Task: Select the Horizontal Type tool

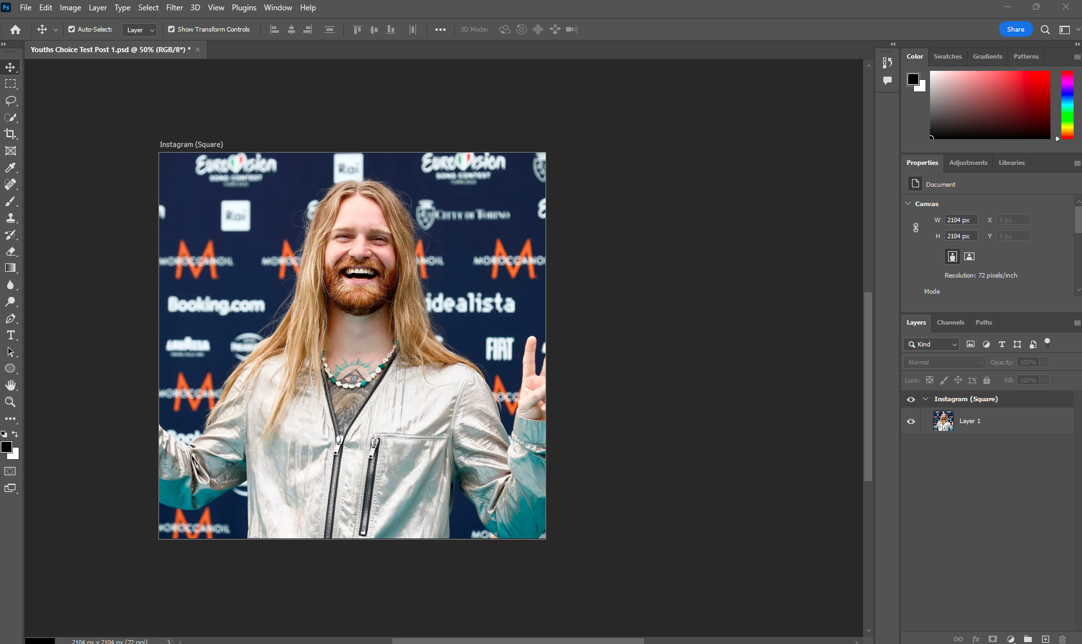Action: pos(10,335)
